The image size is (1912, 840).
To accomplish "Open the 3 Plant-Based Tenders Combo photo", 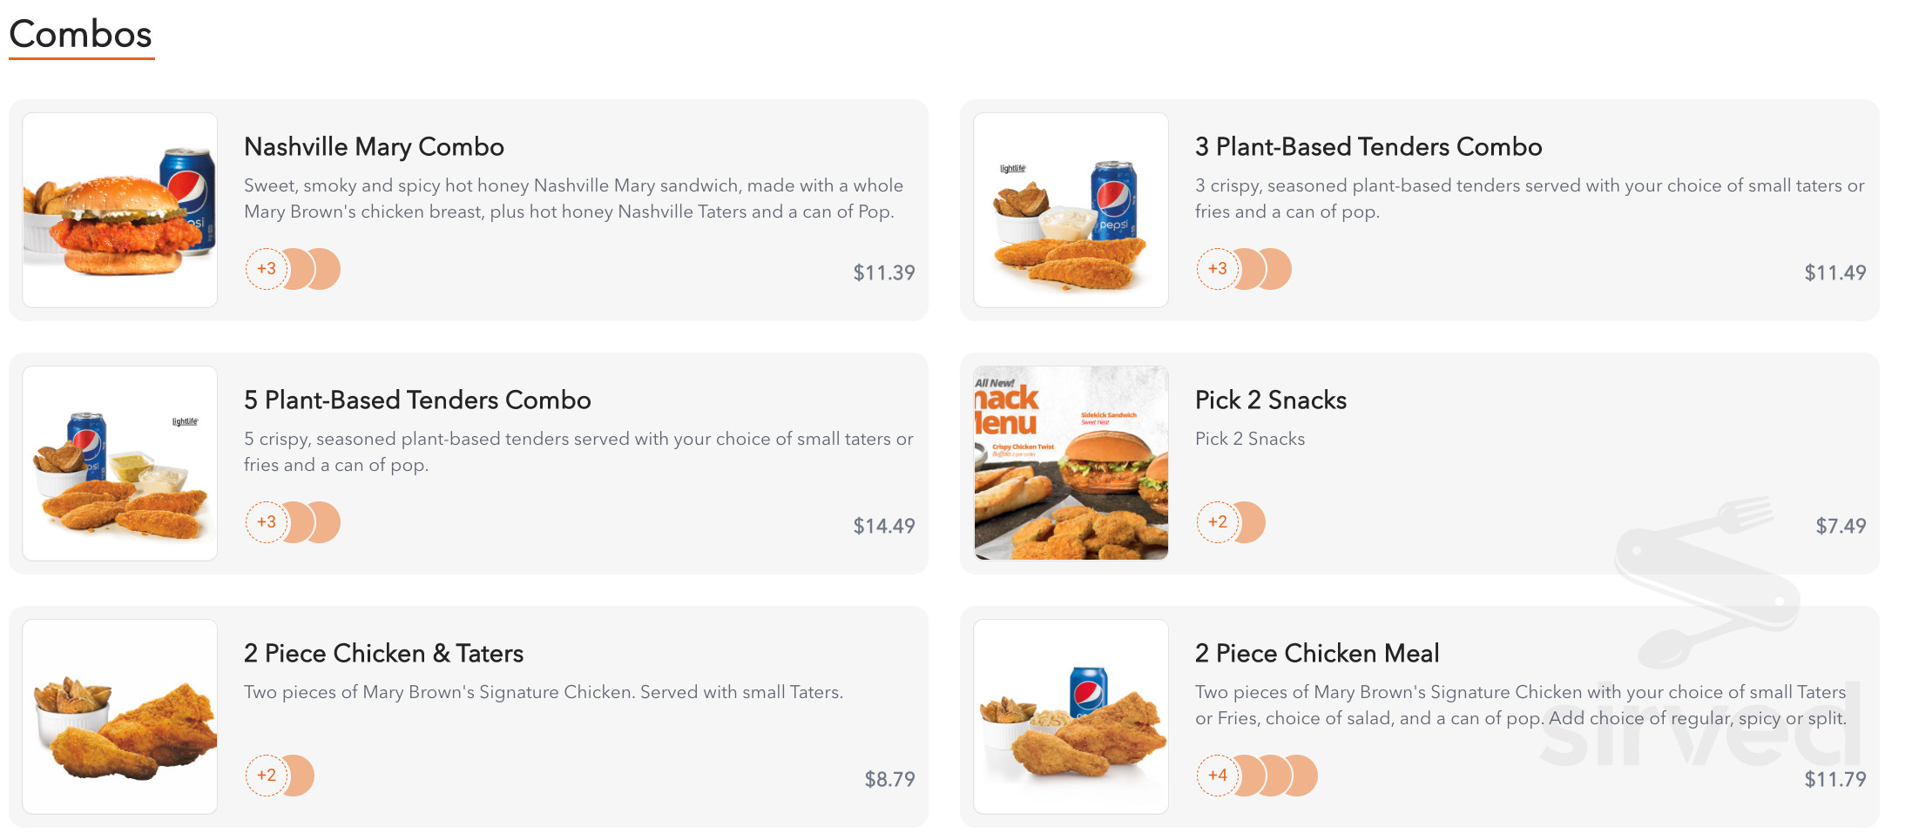I will click(x=1071, y=210).
